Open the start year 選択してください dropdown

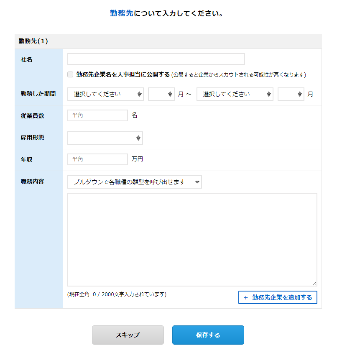[105, 94]
